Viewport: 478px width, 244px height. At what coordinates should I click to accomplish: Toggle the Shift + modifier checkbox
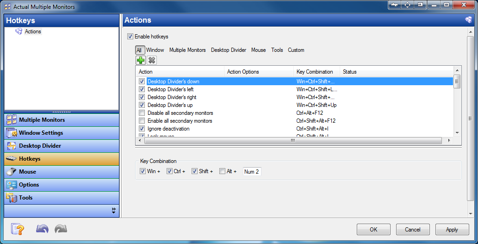[194, 171]
